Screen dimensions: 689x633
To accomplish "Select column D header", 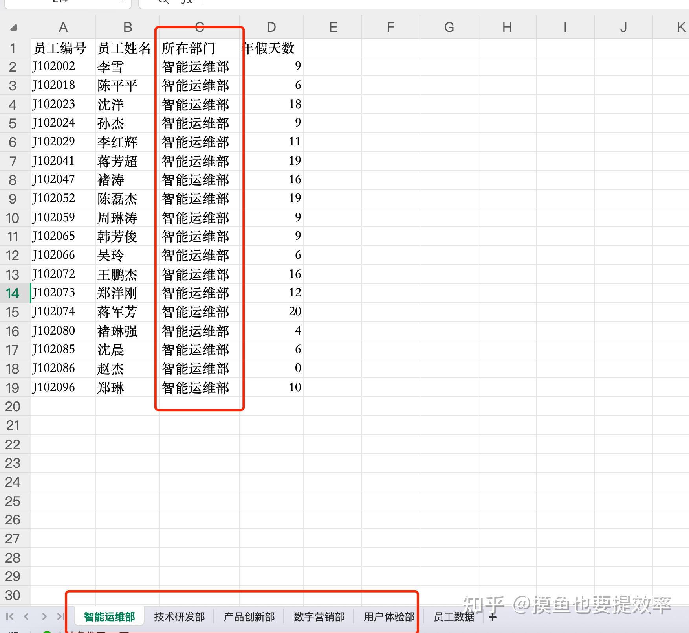I will [x=271, y=27].
